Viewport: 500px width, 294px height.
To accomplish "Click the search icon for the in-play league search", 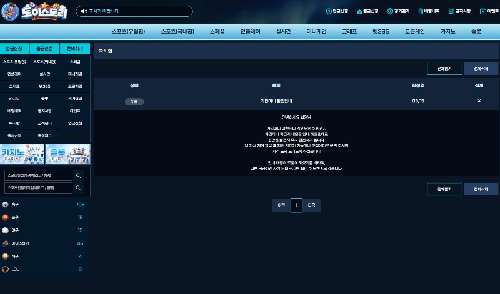I will tap(79, 188).
